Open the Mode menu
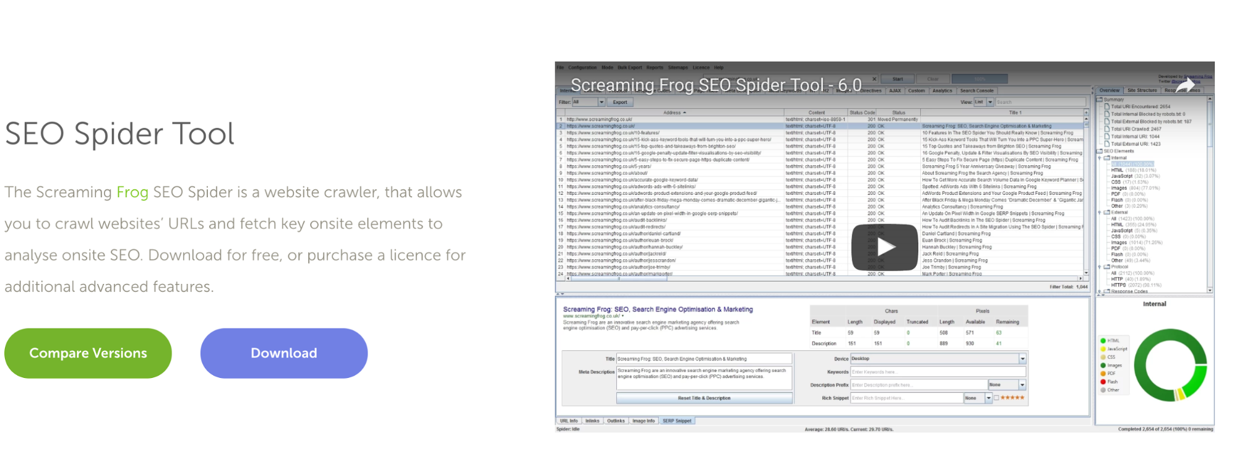The width and height of the screenshot is (1237, 472). 608,67
